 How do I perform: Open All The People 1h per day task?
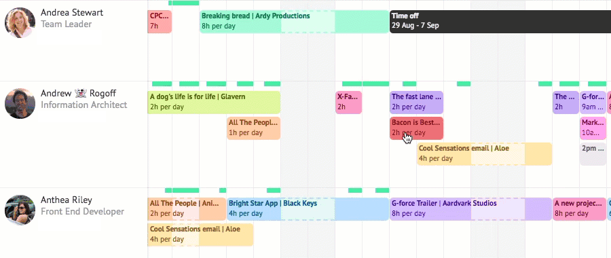pos(254,128)
